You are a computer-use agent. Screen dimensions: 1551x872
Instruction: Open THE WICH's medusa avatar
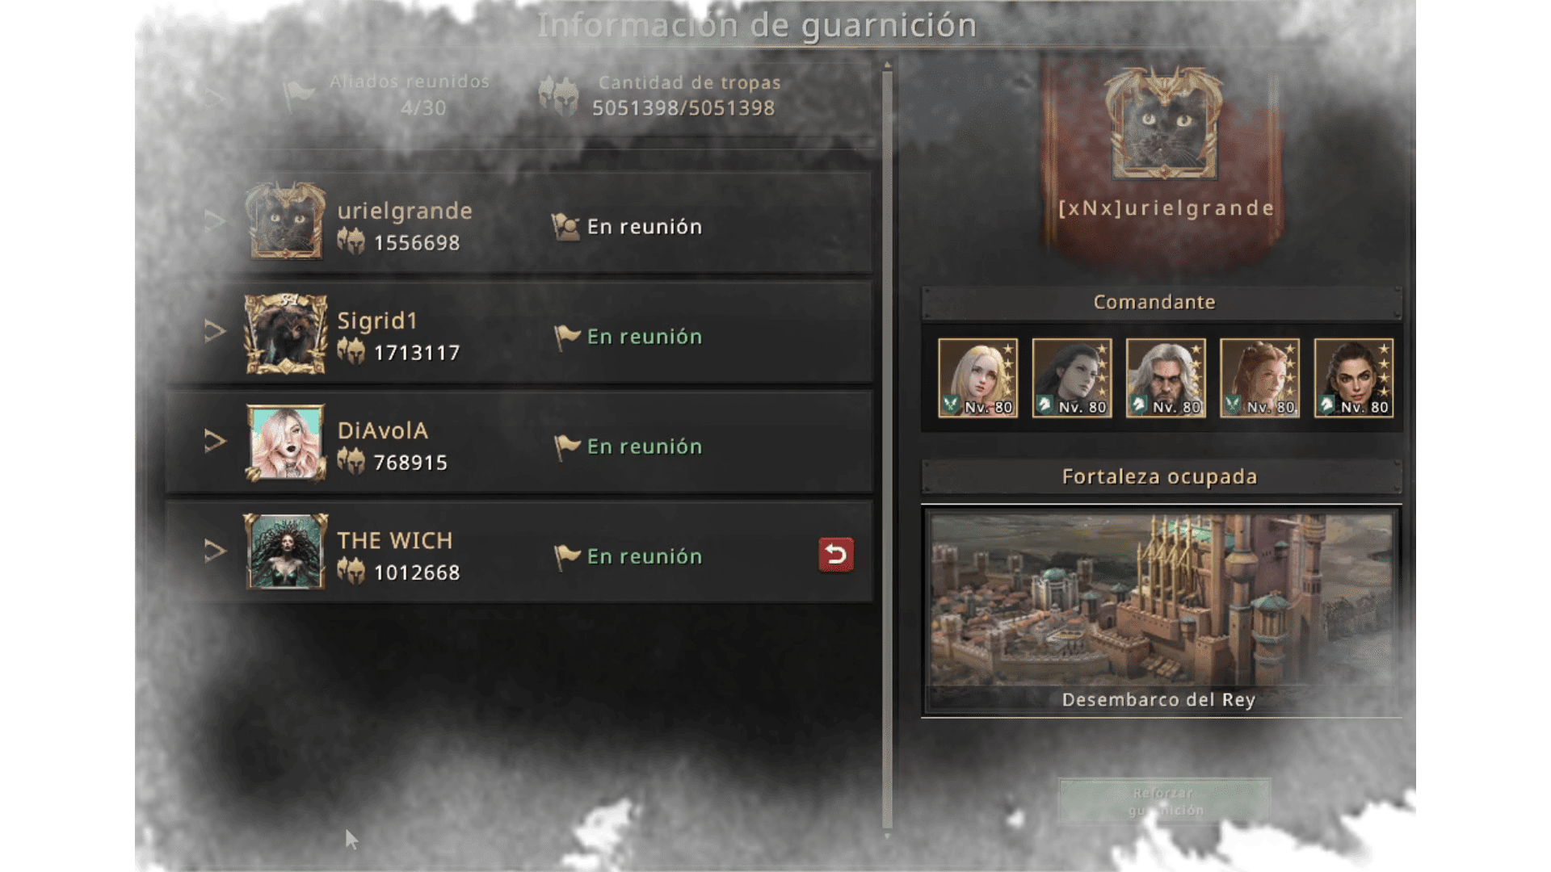pos(286,551)
